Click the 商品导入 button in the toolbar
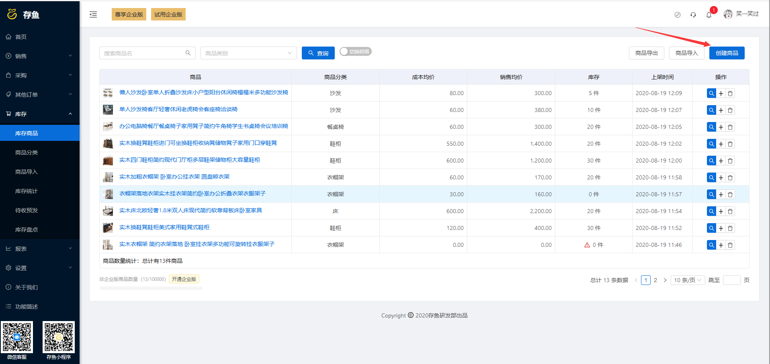770x364 pixels. pyautogui.click(x=687, y=53)
